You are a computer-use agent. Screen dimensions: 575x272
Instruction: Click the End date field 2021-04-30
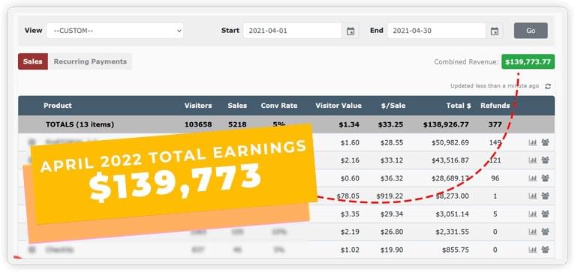click(x=436, y=31)
